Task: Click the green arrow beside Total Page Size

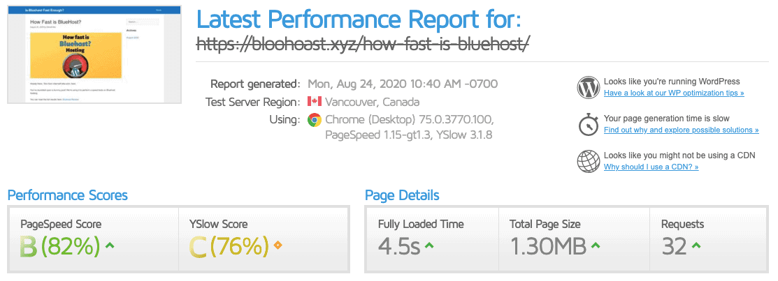Action: coord(596,245)
